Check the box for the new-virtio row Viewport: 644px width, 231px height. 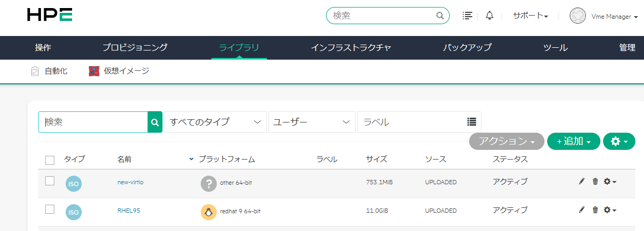pos(50,181)
